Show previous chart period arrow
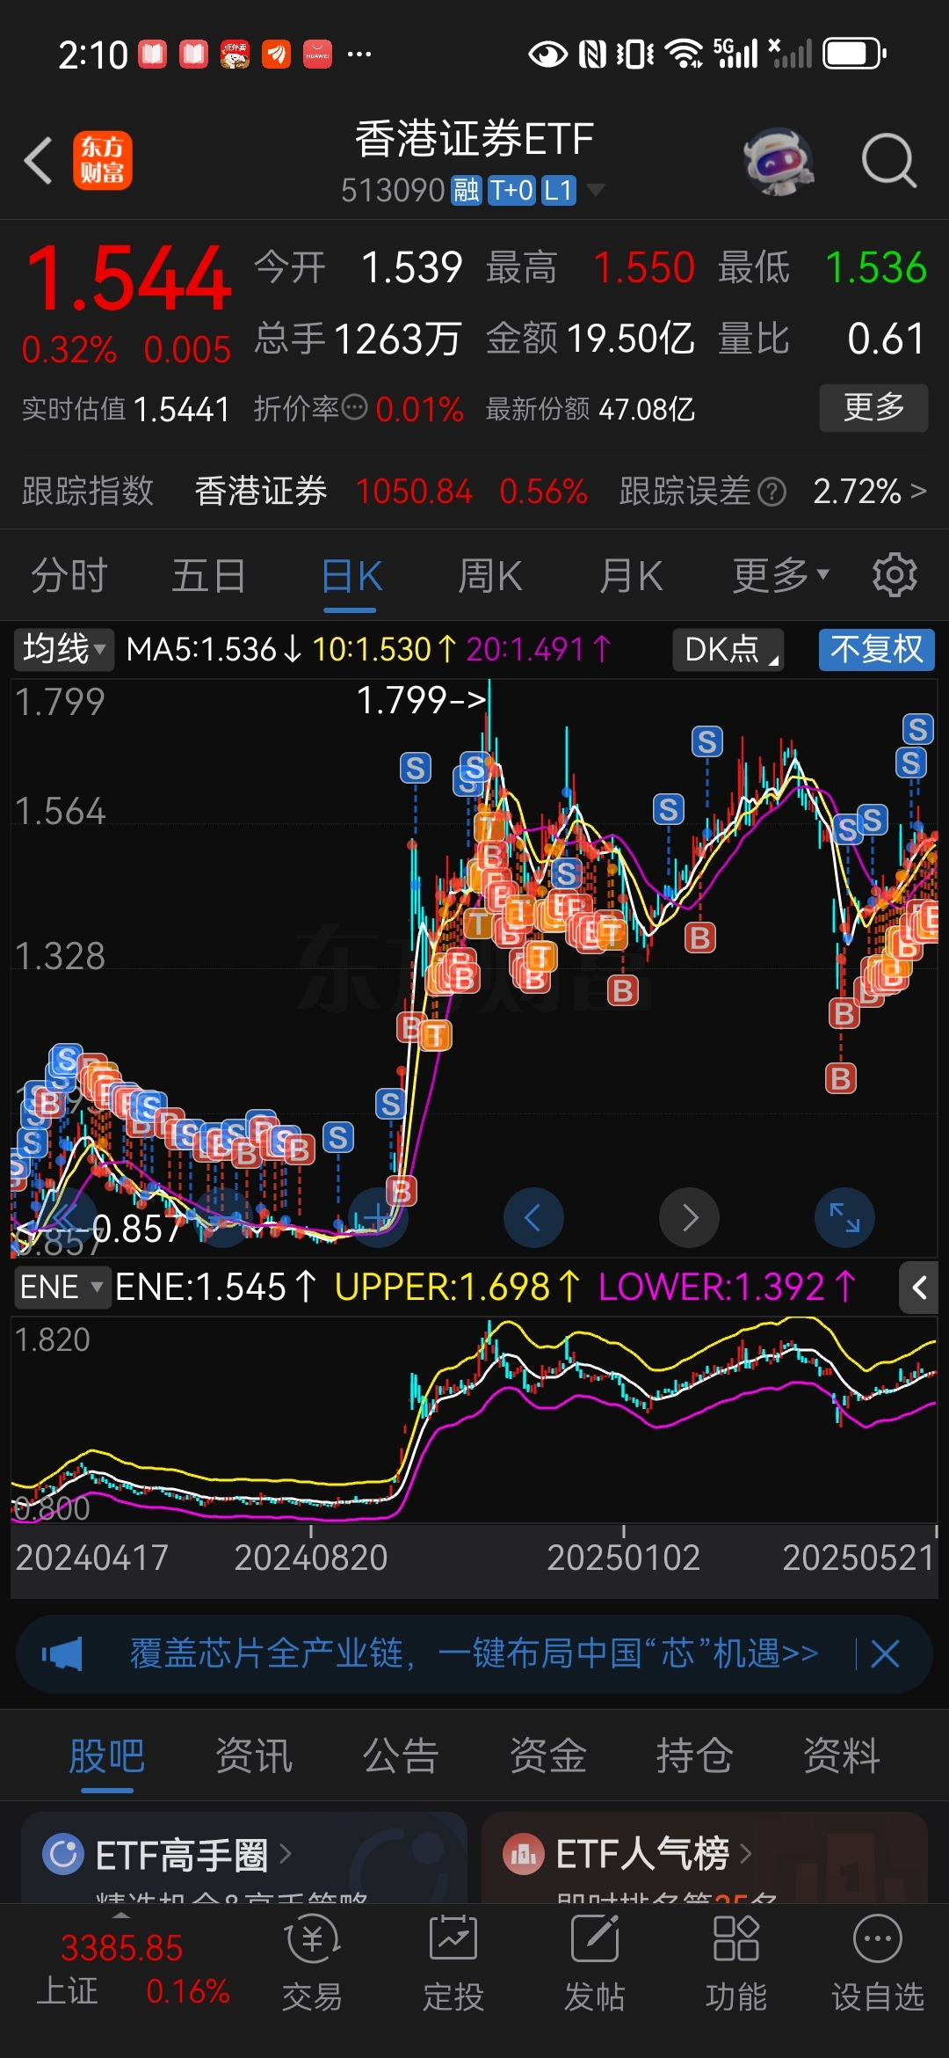949x2058 pixels. click(x=532, y=1217)
